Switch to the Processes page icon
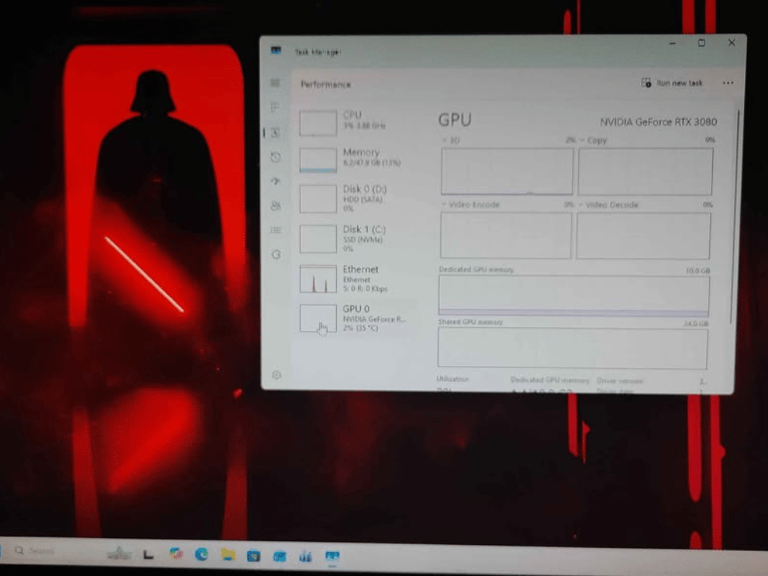Image resolution: width=768 pixels, height=576 pixels. pyautogui.click(x=276, y=108)
